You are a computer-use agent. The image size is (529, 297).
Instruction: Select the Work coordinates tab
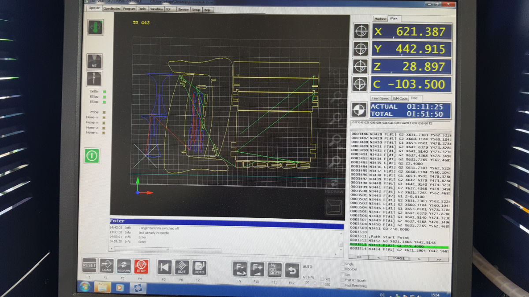394,18
